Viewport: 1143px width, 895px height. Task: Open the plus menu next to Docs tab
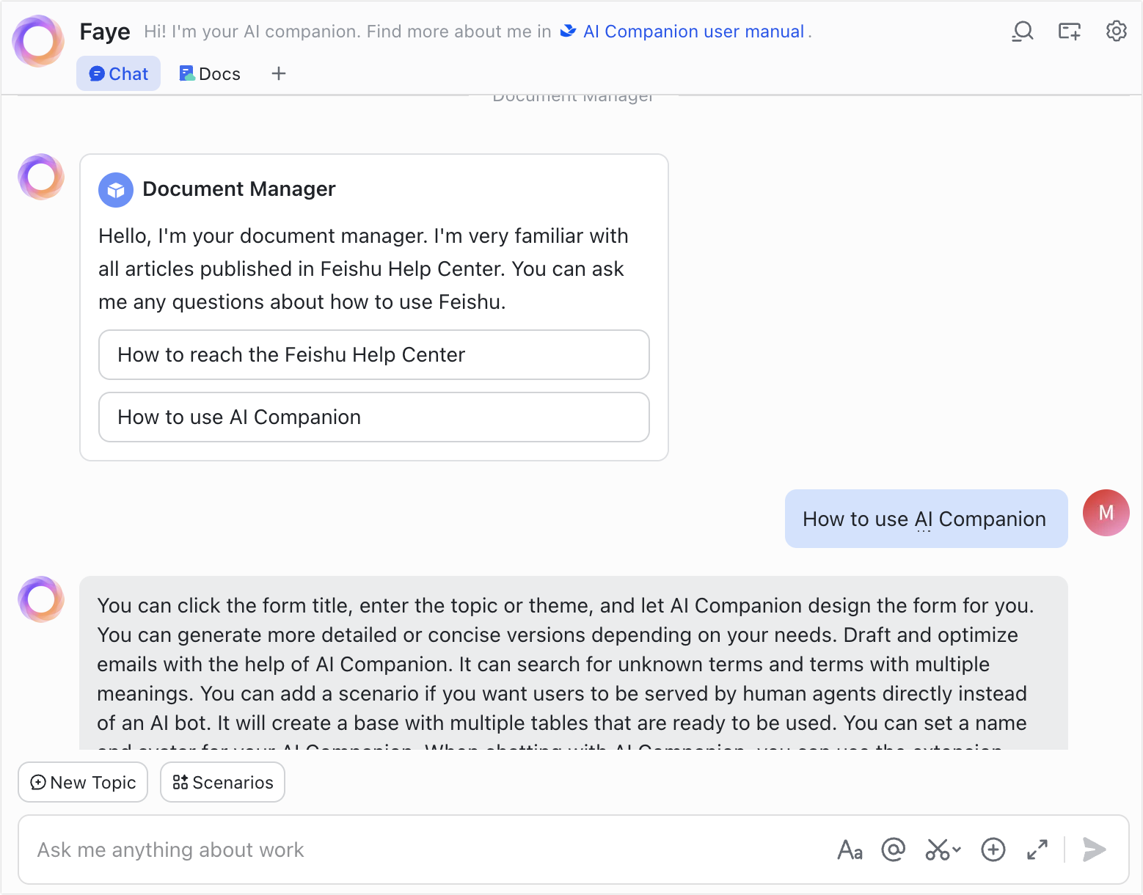pos(279,73)
